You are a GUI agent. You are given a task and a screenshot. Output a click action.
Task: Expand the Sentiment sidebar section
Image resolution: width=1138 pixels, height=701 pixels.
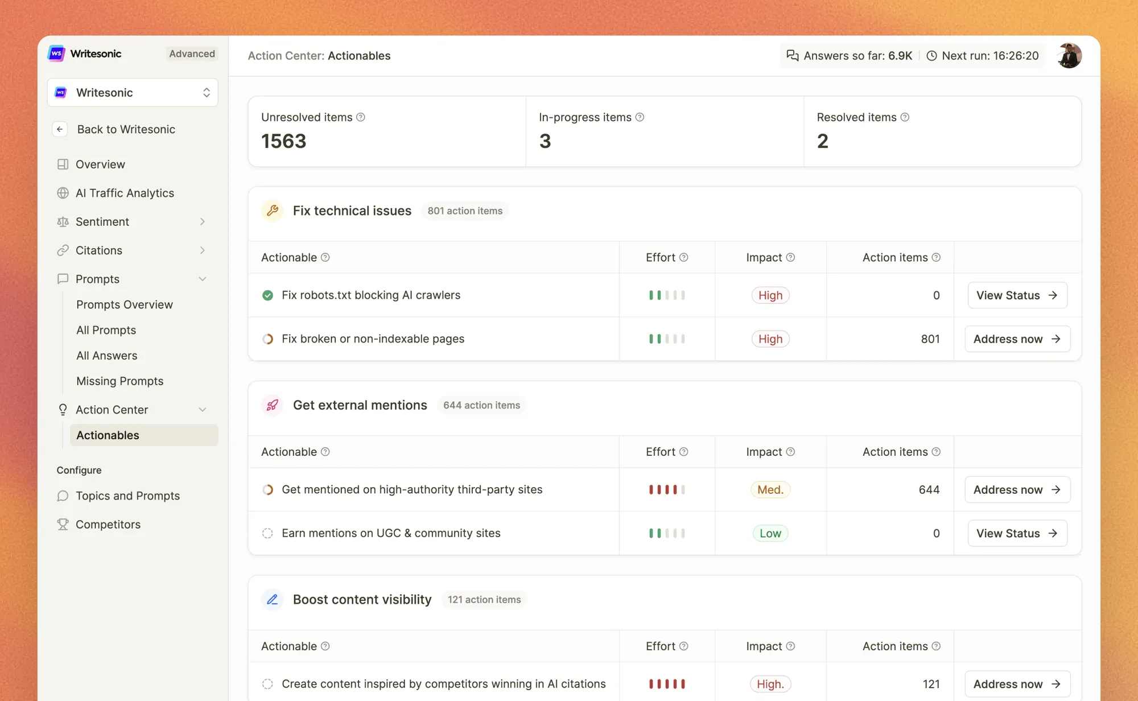tap(203, 221)
